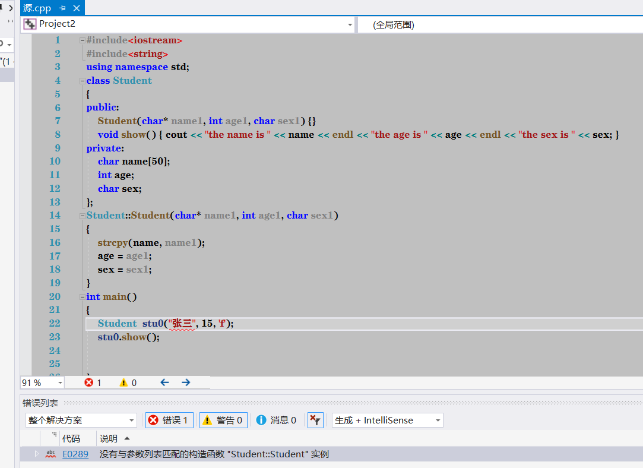The image size is (643, 468).
Task: Click the red error count indicator
Action: tap(93, 382)
